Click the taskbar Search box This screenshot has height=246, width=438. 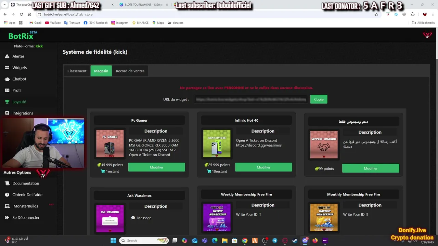click(144, 241)
